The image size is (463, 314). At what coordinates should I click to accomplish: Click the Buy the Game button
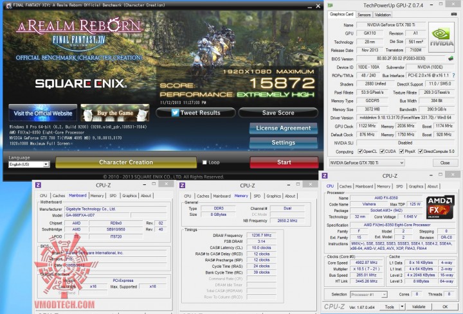(x=115, y=112)
